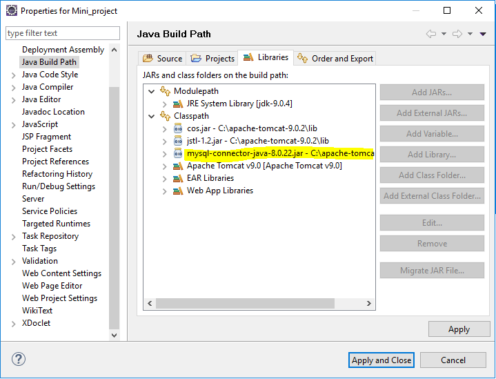This screenshot has height=379, width=496.
Task: Expand Java Compiler in sidebar
Action: tap(13, 88)
